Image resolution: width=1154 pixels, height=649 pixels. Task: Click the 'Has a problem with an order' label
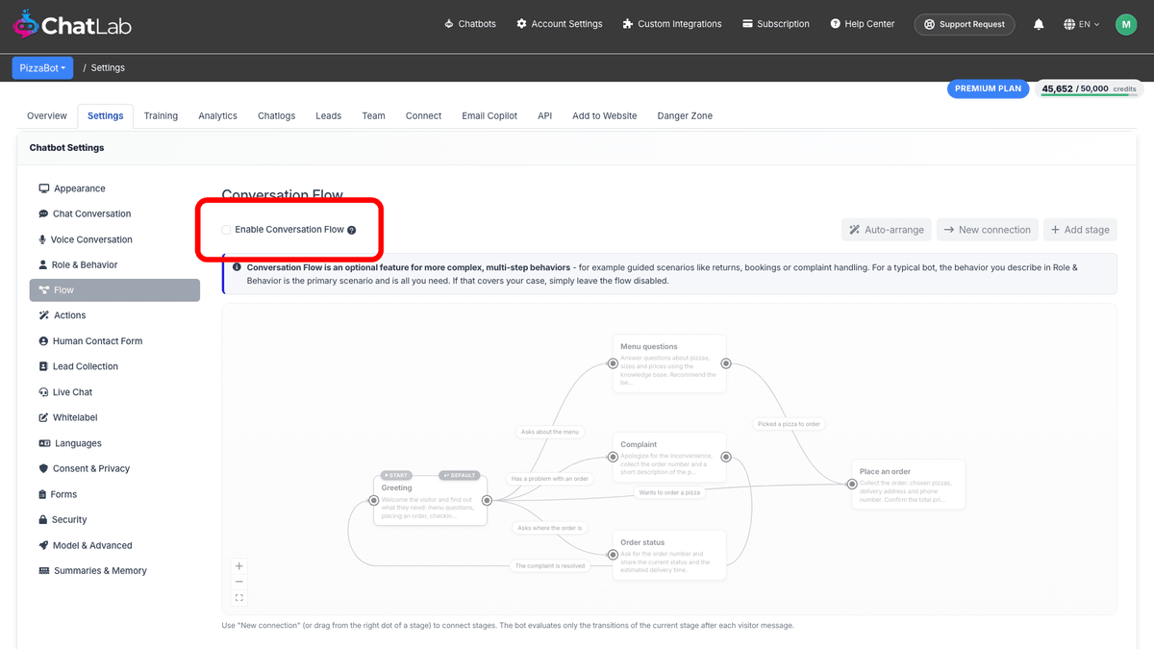(x=550, y=479)
